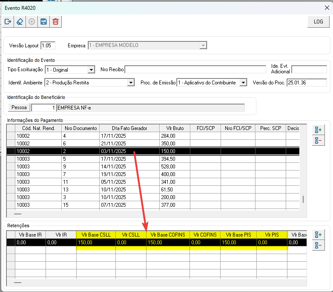Click the Vlr IR column header
Viewport: 333px width, 292px height.
point(61,234)
